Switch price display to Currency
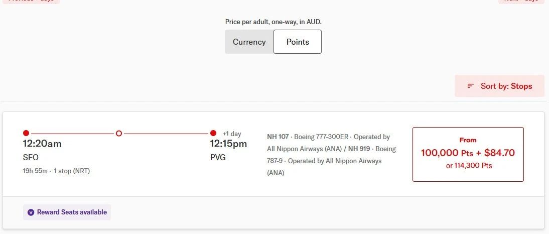 tap(249, 42)
